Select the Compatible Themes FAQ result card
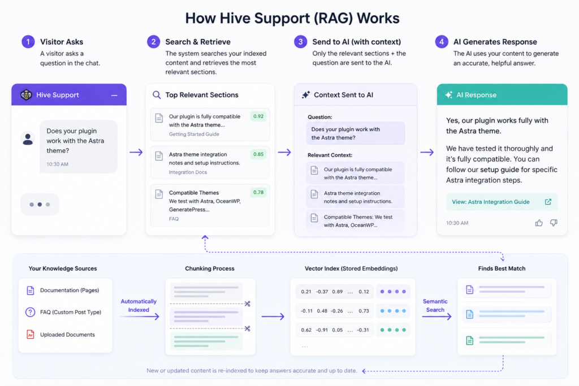This screenshot has width=579, height=386. (210, 205)
